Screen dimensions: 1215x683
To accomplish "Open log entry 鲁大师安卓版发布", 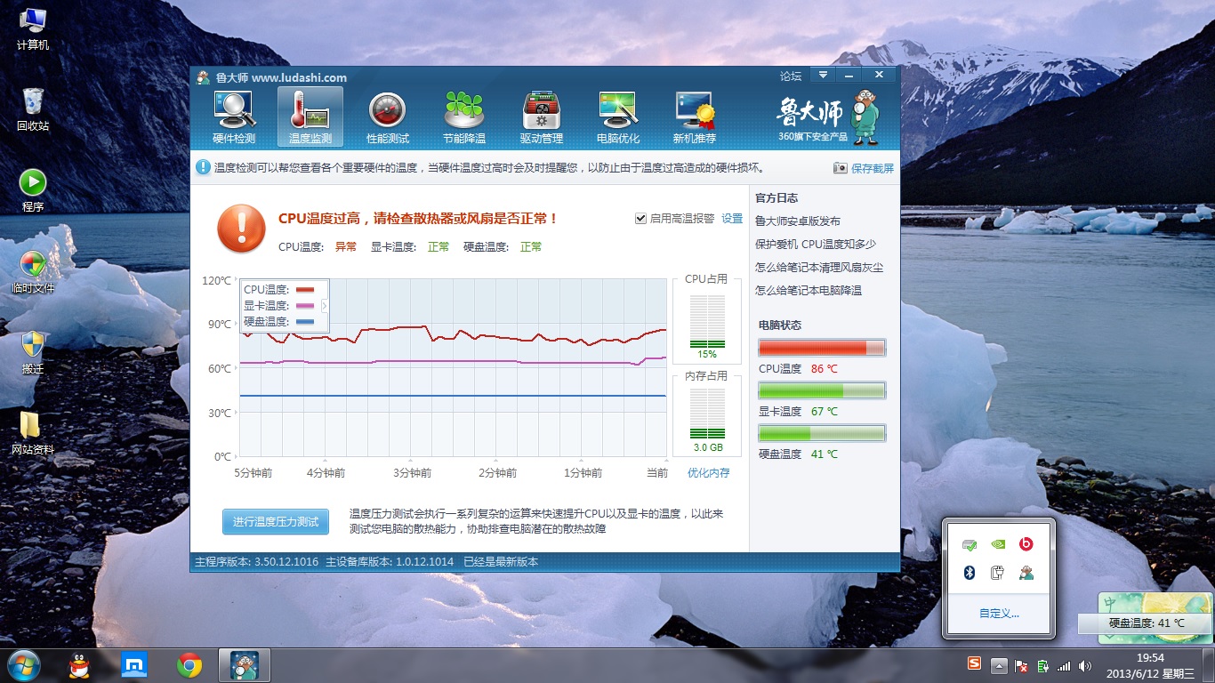I will 798,221.
